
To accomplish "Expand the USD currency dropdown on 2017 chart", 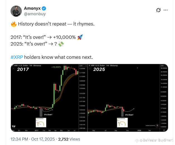I will [x=83, y=66].
